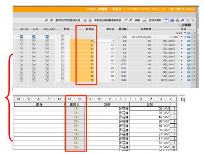Toggle the 保持 checkbox for Static_1[9]
The width and height of the screenshot is (204, 154).
click(x=63, y=76)
